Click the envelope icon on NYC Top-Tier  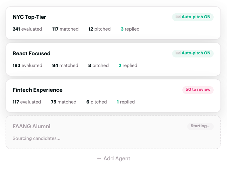178,17
